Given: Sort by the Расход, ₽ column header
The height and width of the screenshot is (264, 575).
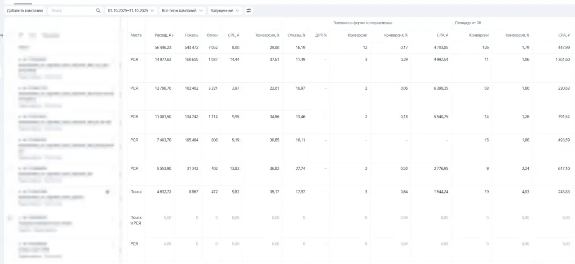Looking at the screenshot, I should [164, 35].
